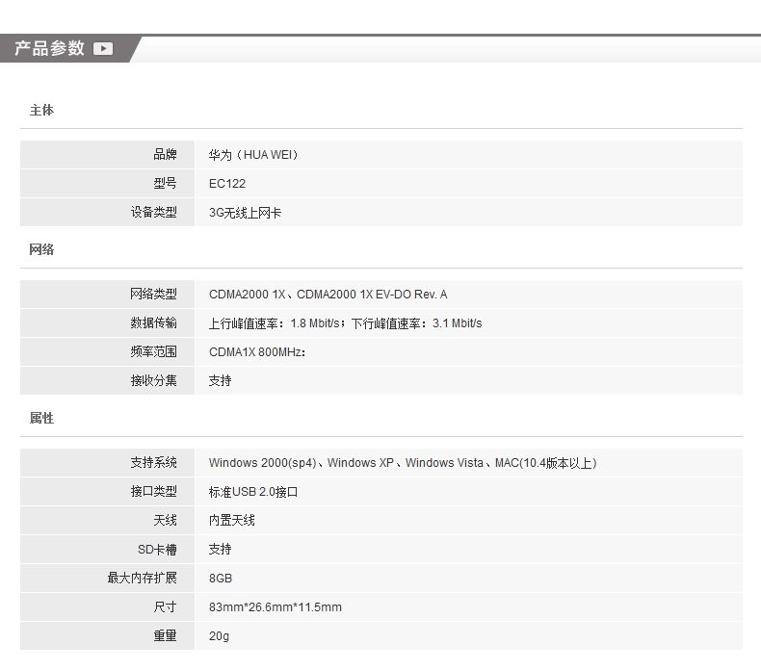Viewport: 761px width, 670px height.
Task: Click the 8GB maximum memory value
Action: 221,579
